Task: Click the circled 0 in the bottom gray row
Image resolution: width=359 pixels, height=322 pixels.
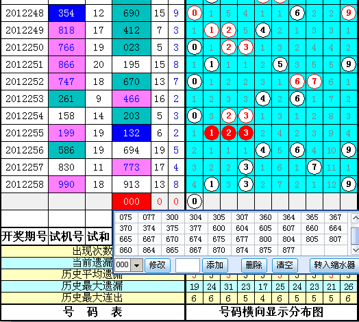Action: pyautogui.click(x=195, y=201)
